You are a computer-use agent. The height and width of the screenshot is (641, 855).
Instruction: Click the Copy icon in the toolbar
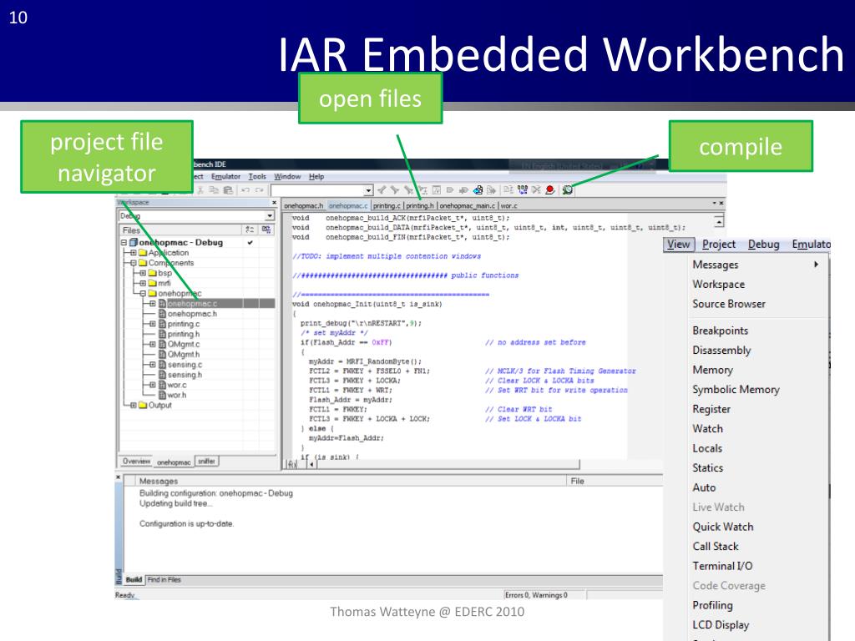214,189
